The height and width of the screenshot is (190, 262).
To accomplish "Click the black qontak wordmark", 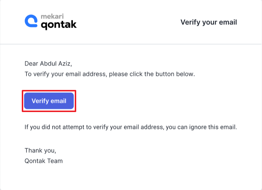I will tap(59, 25).
